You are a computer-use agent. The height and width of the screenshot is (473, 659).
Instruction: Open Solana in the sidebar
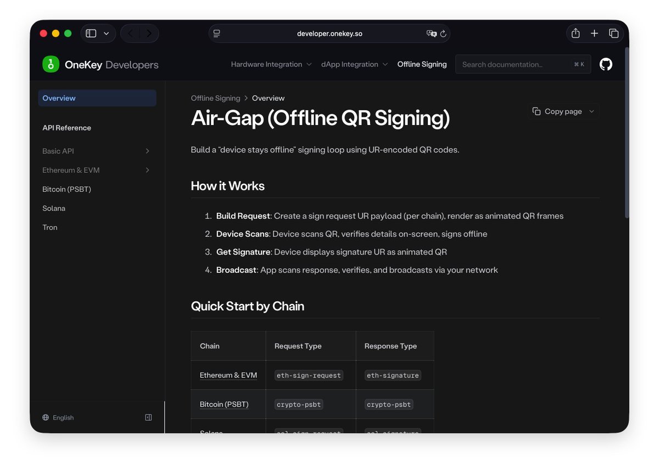(54, 209)
